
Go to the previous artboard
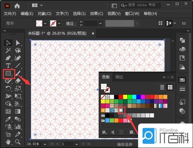(57, 144)
